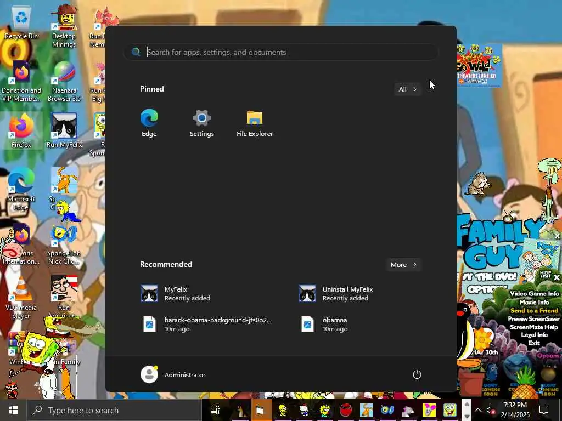Click Movie Info in screenmate menu

click(534, 302)
